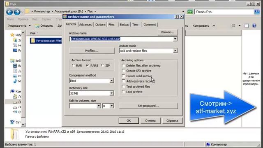This screenshot has width=263, height=148.
Task: Confirm with the OK button
Action: [x=129, y=120]
